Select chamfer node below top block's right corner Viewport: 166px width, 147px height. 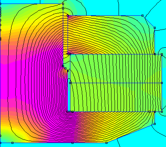[155, 28]
